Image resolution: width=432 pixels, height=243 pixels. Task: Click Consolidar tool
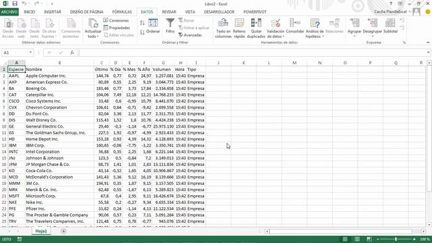click(295, 26)
